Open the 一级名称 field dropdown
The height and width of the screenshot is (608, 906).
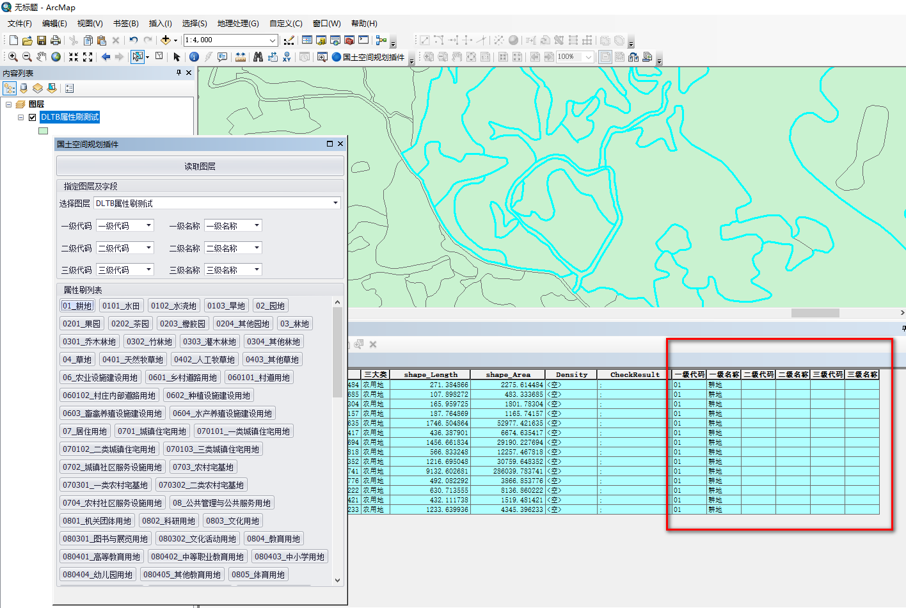[x=257, y=225]
